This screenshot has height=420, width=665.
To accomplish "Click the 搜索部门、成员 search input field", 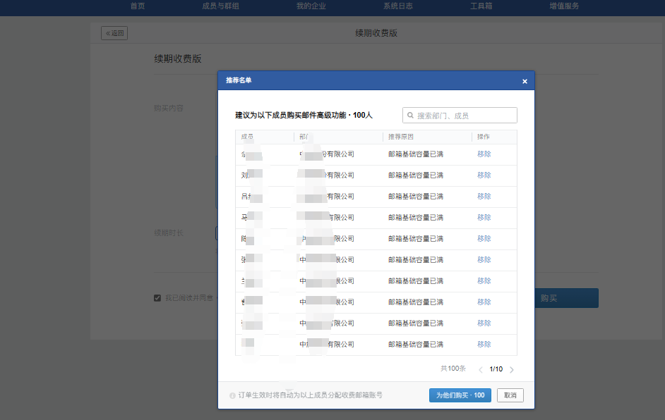I will [x=459, y=114].
